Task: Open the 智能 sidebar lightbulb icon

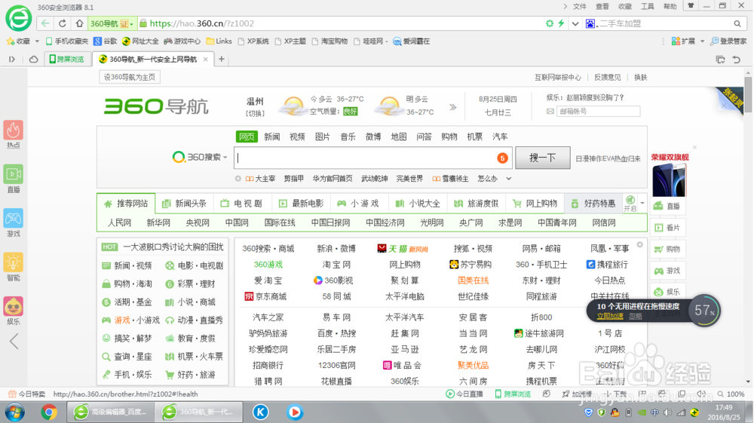Action: 14,262
